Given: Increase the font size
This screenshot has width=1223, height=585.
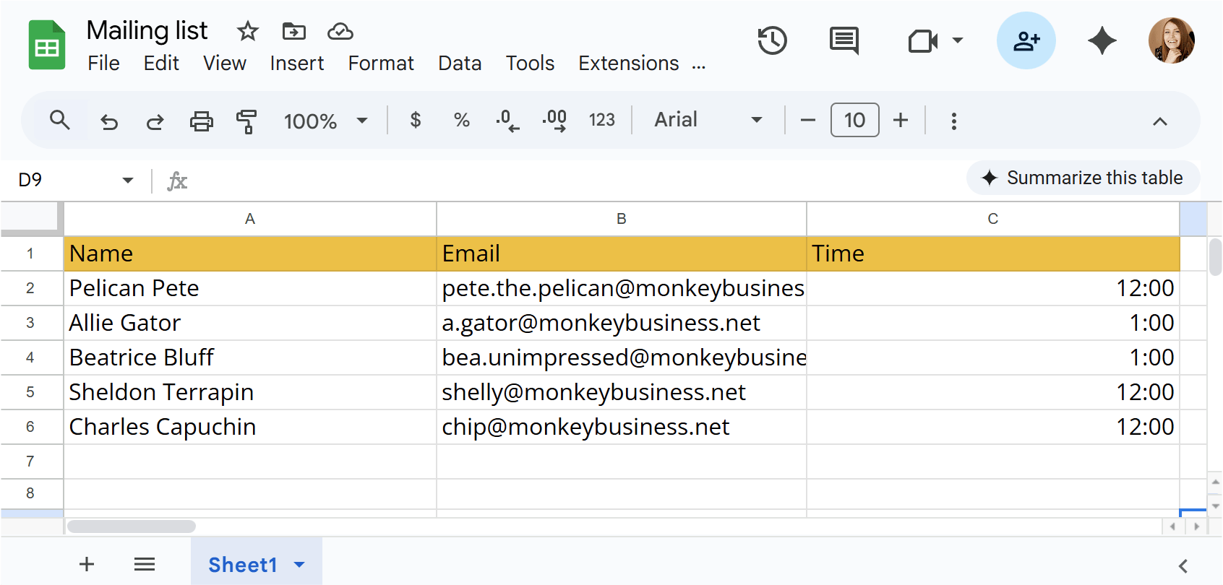Looking at the screenshot, I should 901,120.
